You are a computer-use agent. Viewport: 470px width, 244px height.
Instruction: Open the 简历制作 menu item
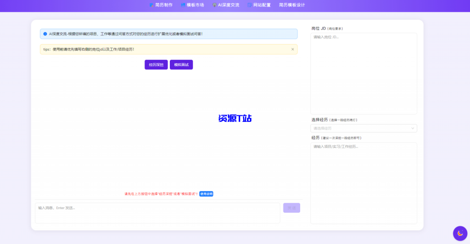[x=161, y=5]
